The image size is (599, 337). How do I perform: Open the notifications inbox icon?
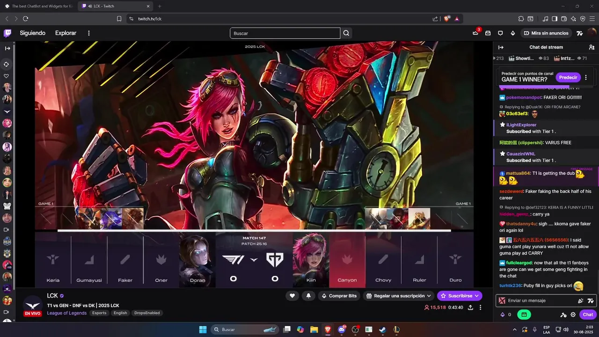click(488, 33)
